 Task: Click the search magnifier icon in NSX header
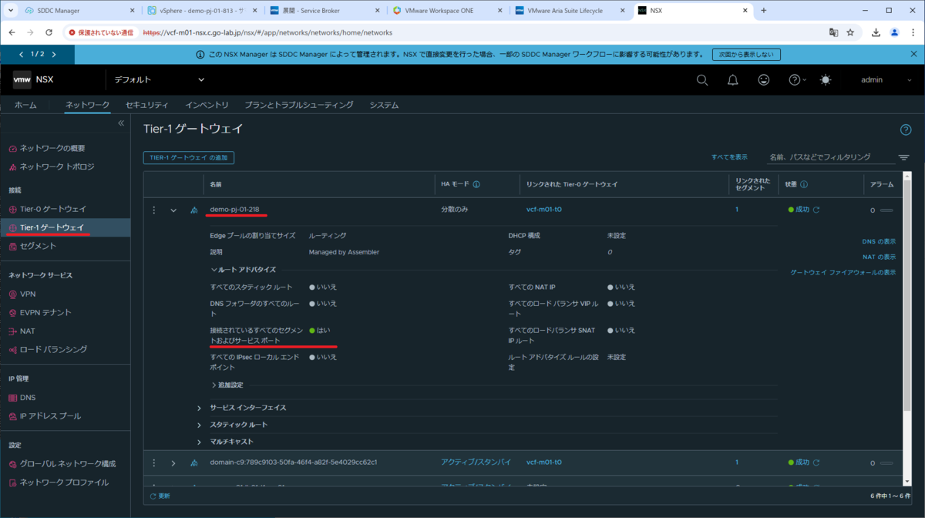click(702, 79)
